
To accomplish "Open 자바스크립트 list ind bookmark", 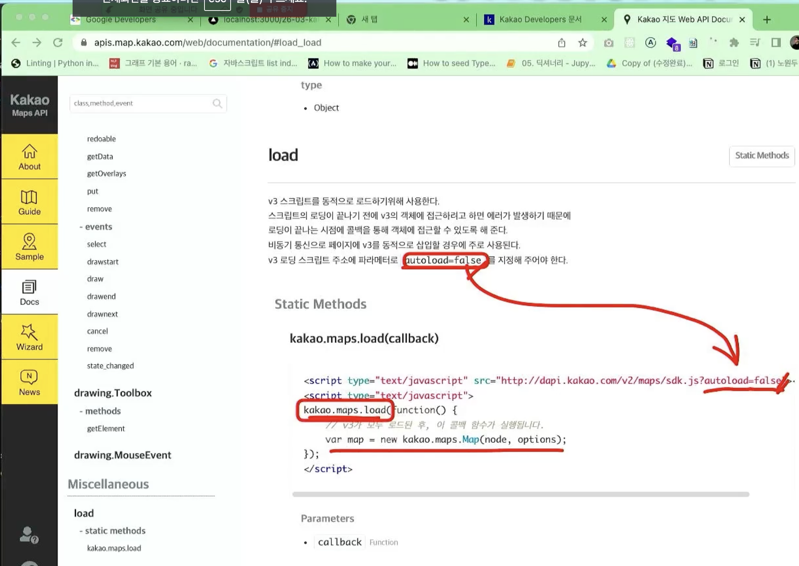I will (253, 64).
